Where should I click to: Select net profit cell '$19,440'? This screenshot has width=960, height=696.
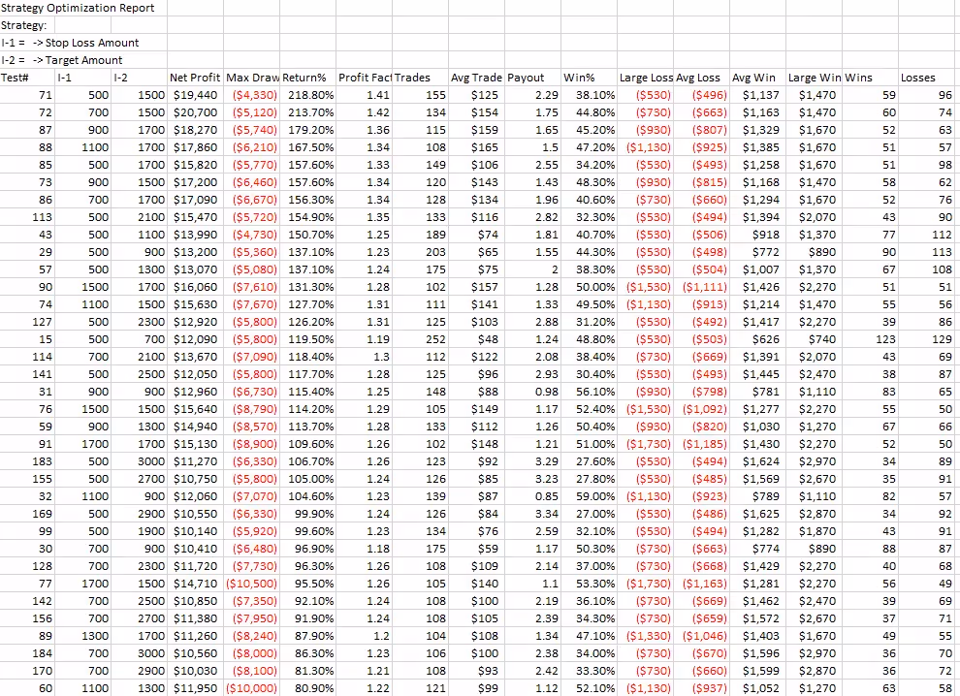point(195,95)
